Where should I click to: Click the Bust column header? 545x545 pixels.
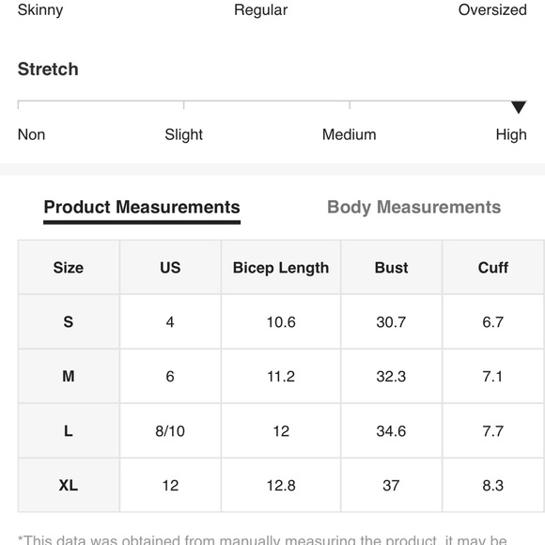(392, 268)
